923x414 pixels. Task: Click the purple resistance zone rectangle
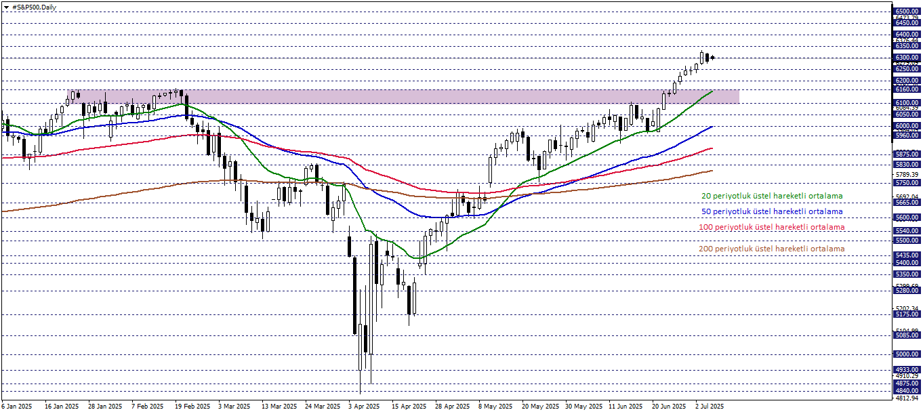click(403, 96)
